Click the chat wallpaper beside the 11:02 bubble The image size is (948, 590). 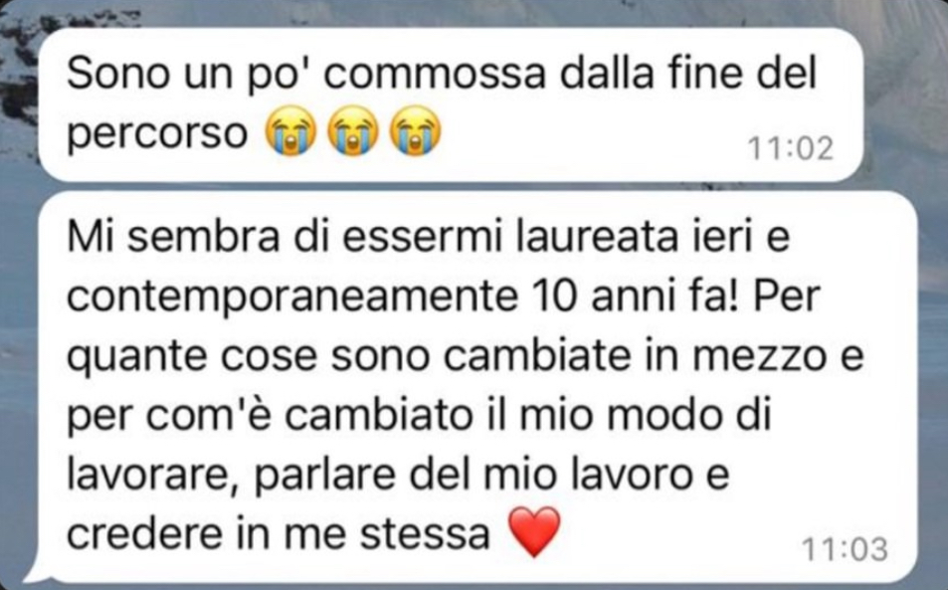coord(904,104)
